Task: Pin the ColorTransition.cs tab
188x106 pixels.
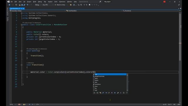Action: 22,9
